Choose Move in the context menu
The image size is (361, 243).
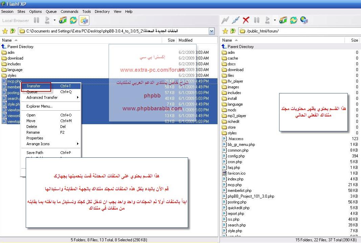coord(51,121)
